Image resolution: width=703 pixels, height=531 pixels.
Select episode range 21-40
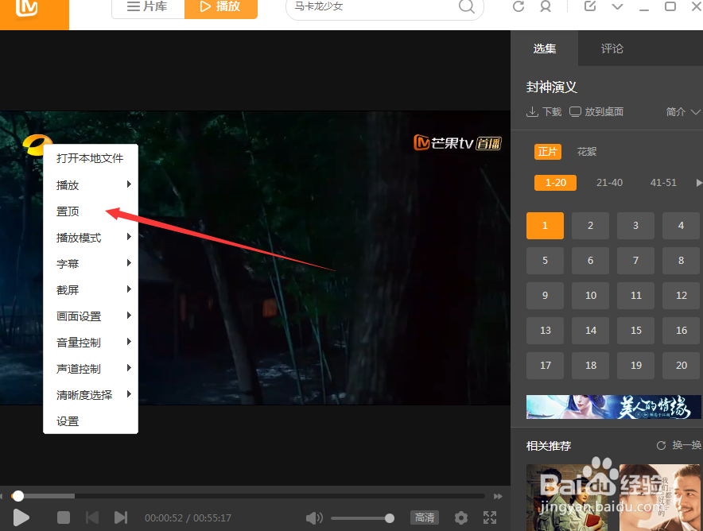pos(609,183)
